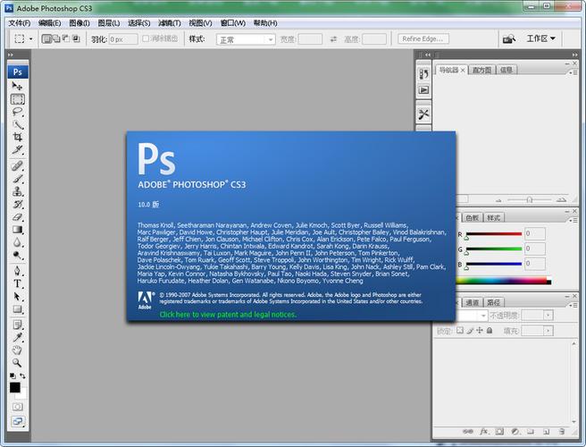
Task: Click here to view patent and legal notices
Action: pos(228,315)
